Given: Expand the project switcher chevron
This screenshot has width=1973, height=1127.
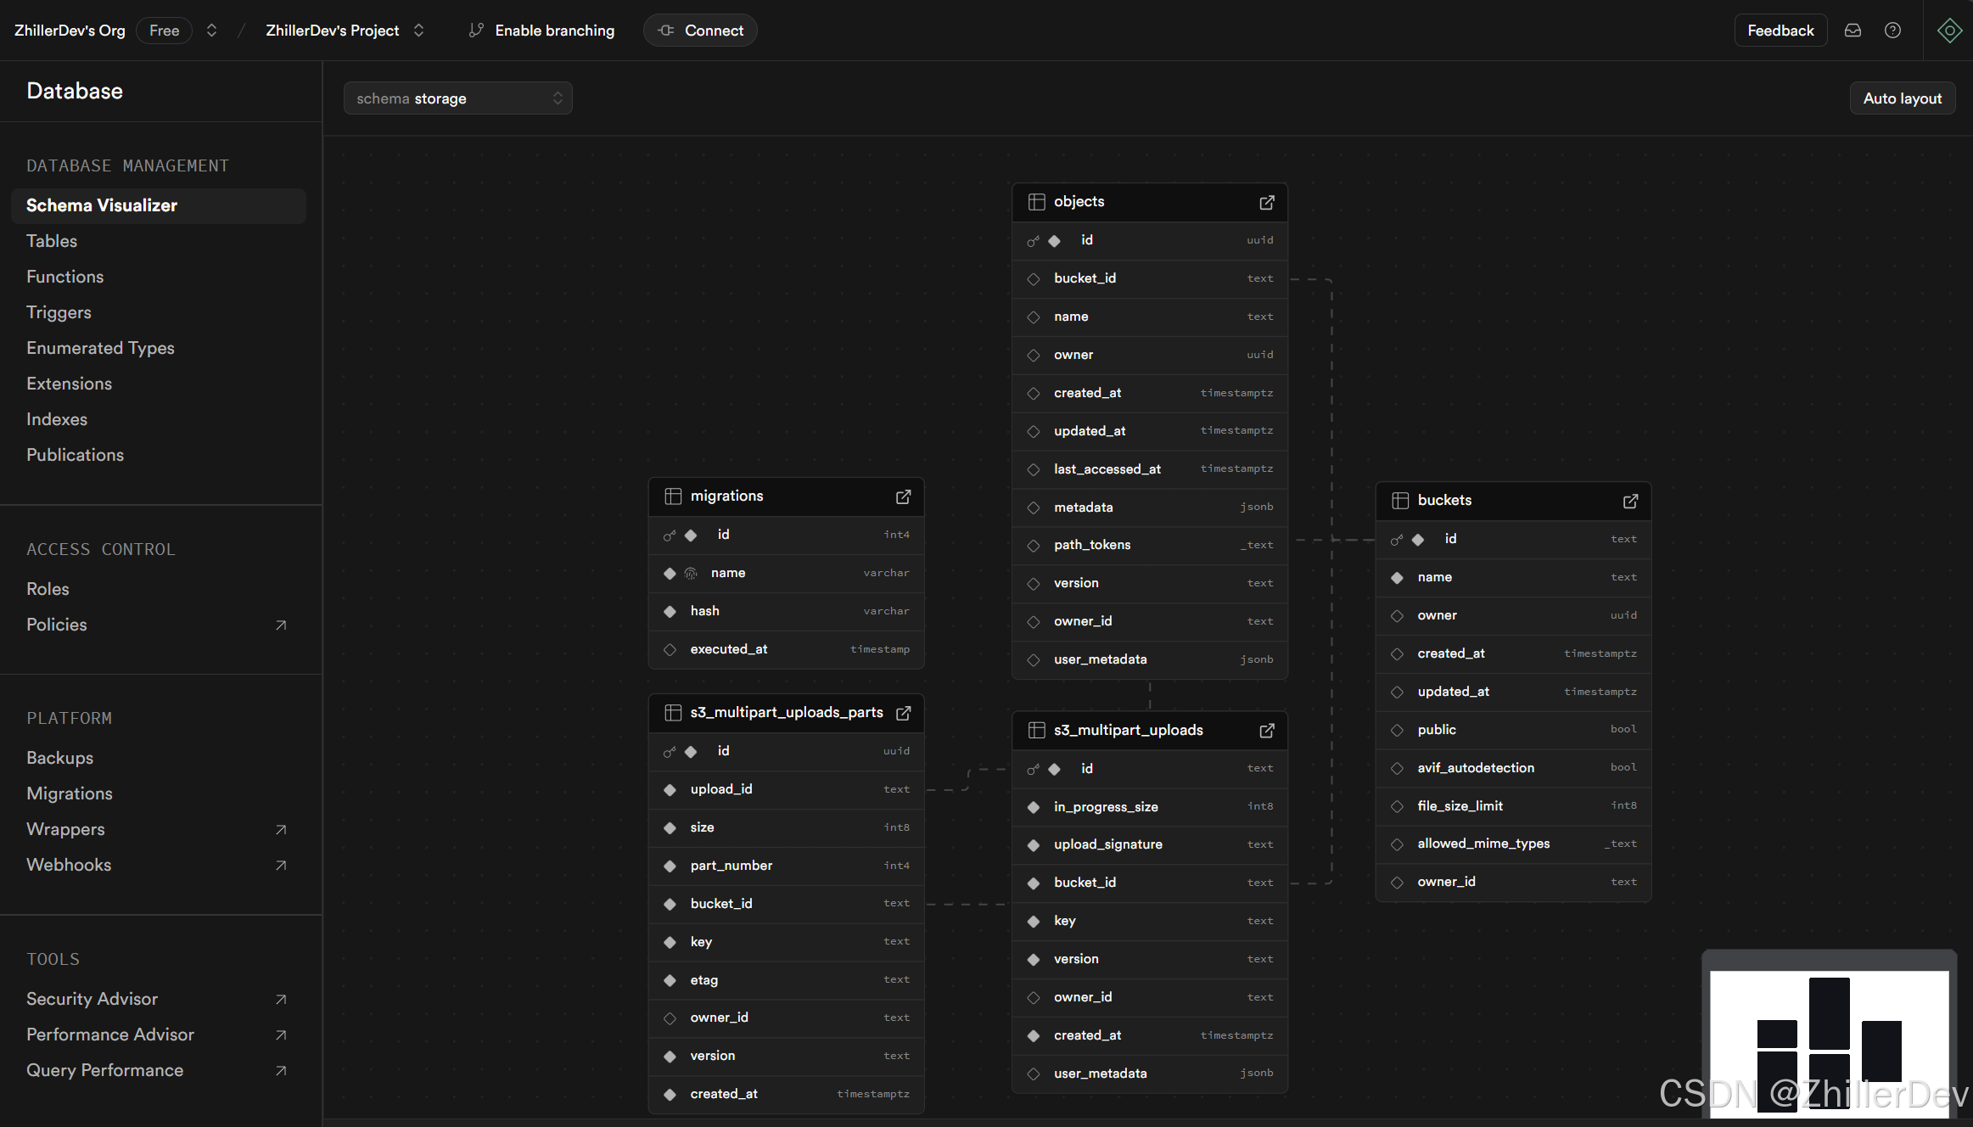Looking at the screenshot, I should pyautogui.click(x=418, y=31).
